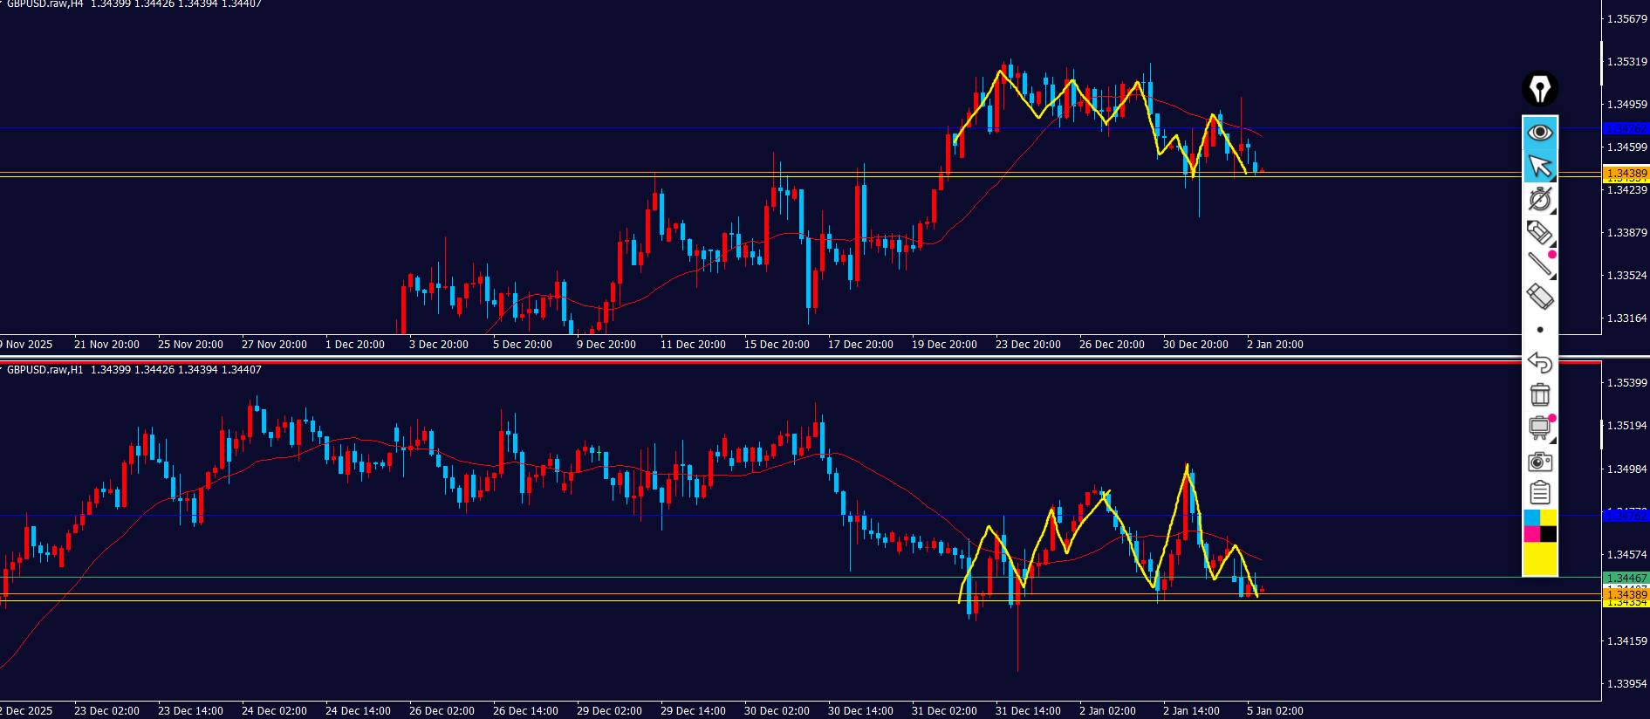Clear drawings with the trash can icon

(1540, 395)
